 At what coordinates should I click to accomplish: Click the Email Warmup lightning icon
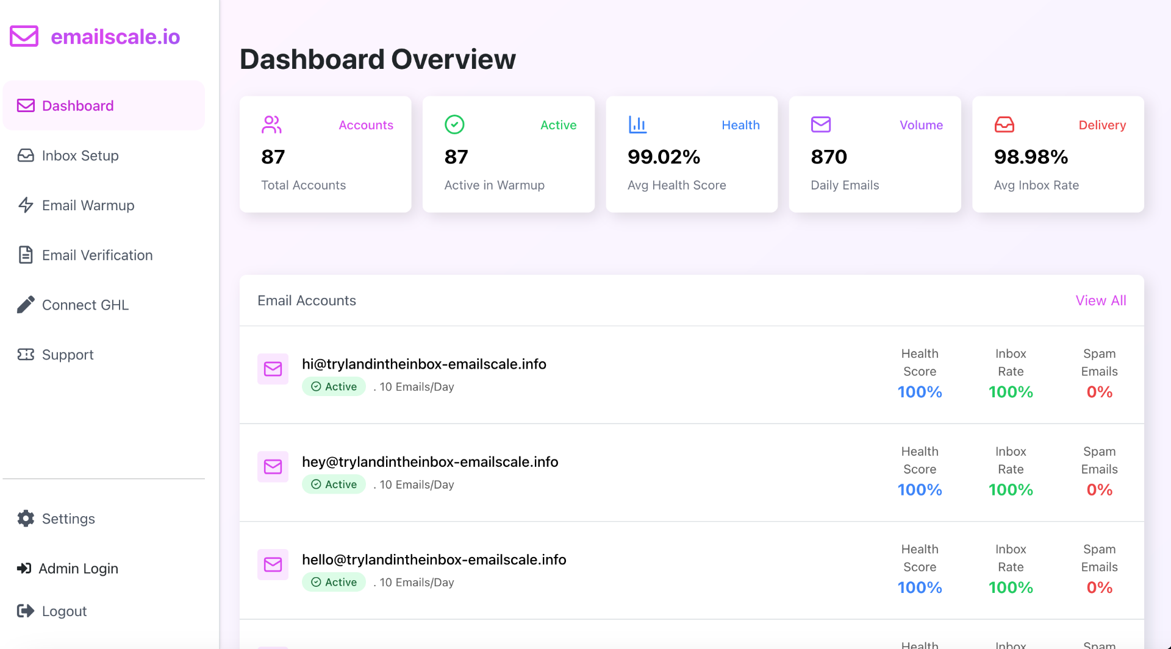pyautogui.click(x=26, y=205)
